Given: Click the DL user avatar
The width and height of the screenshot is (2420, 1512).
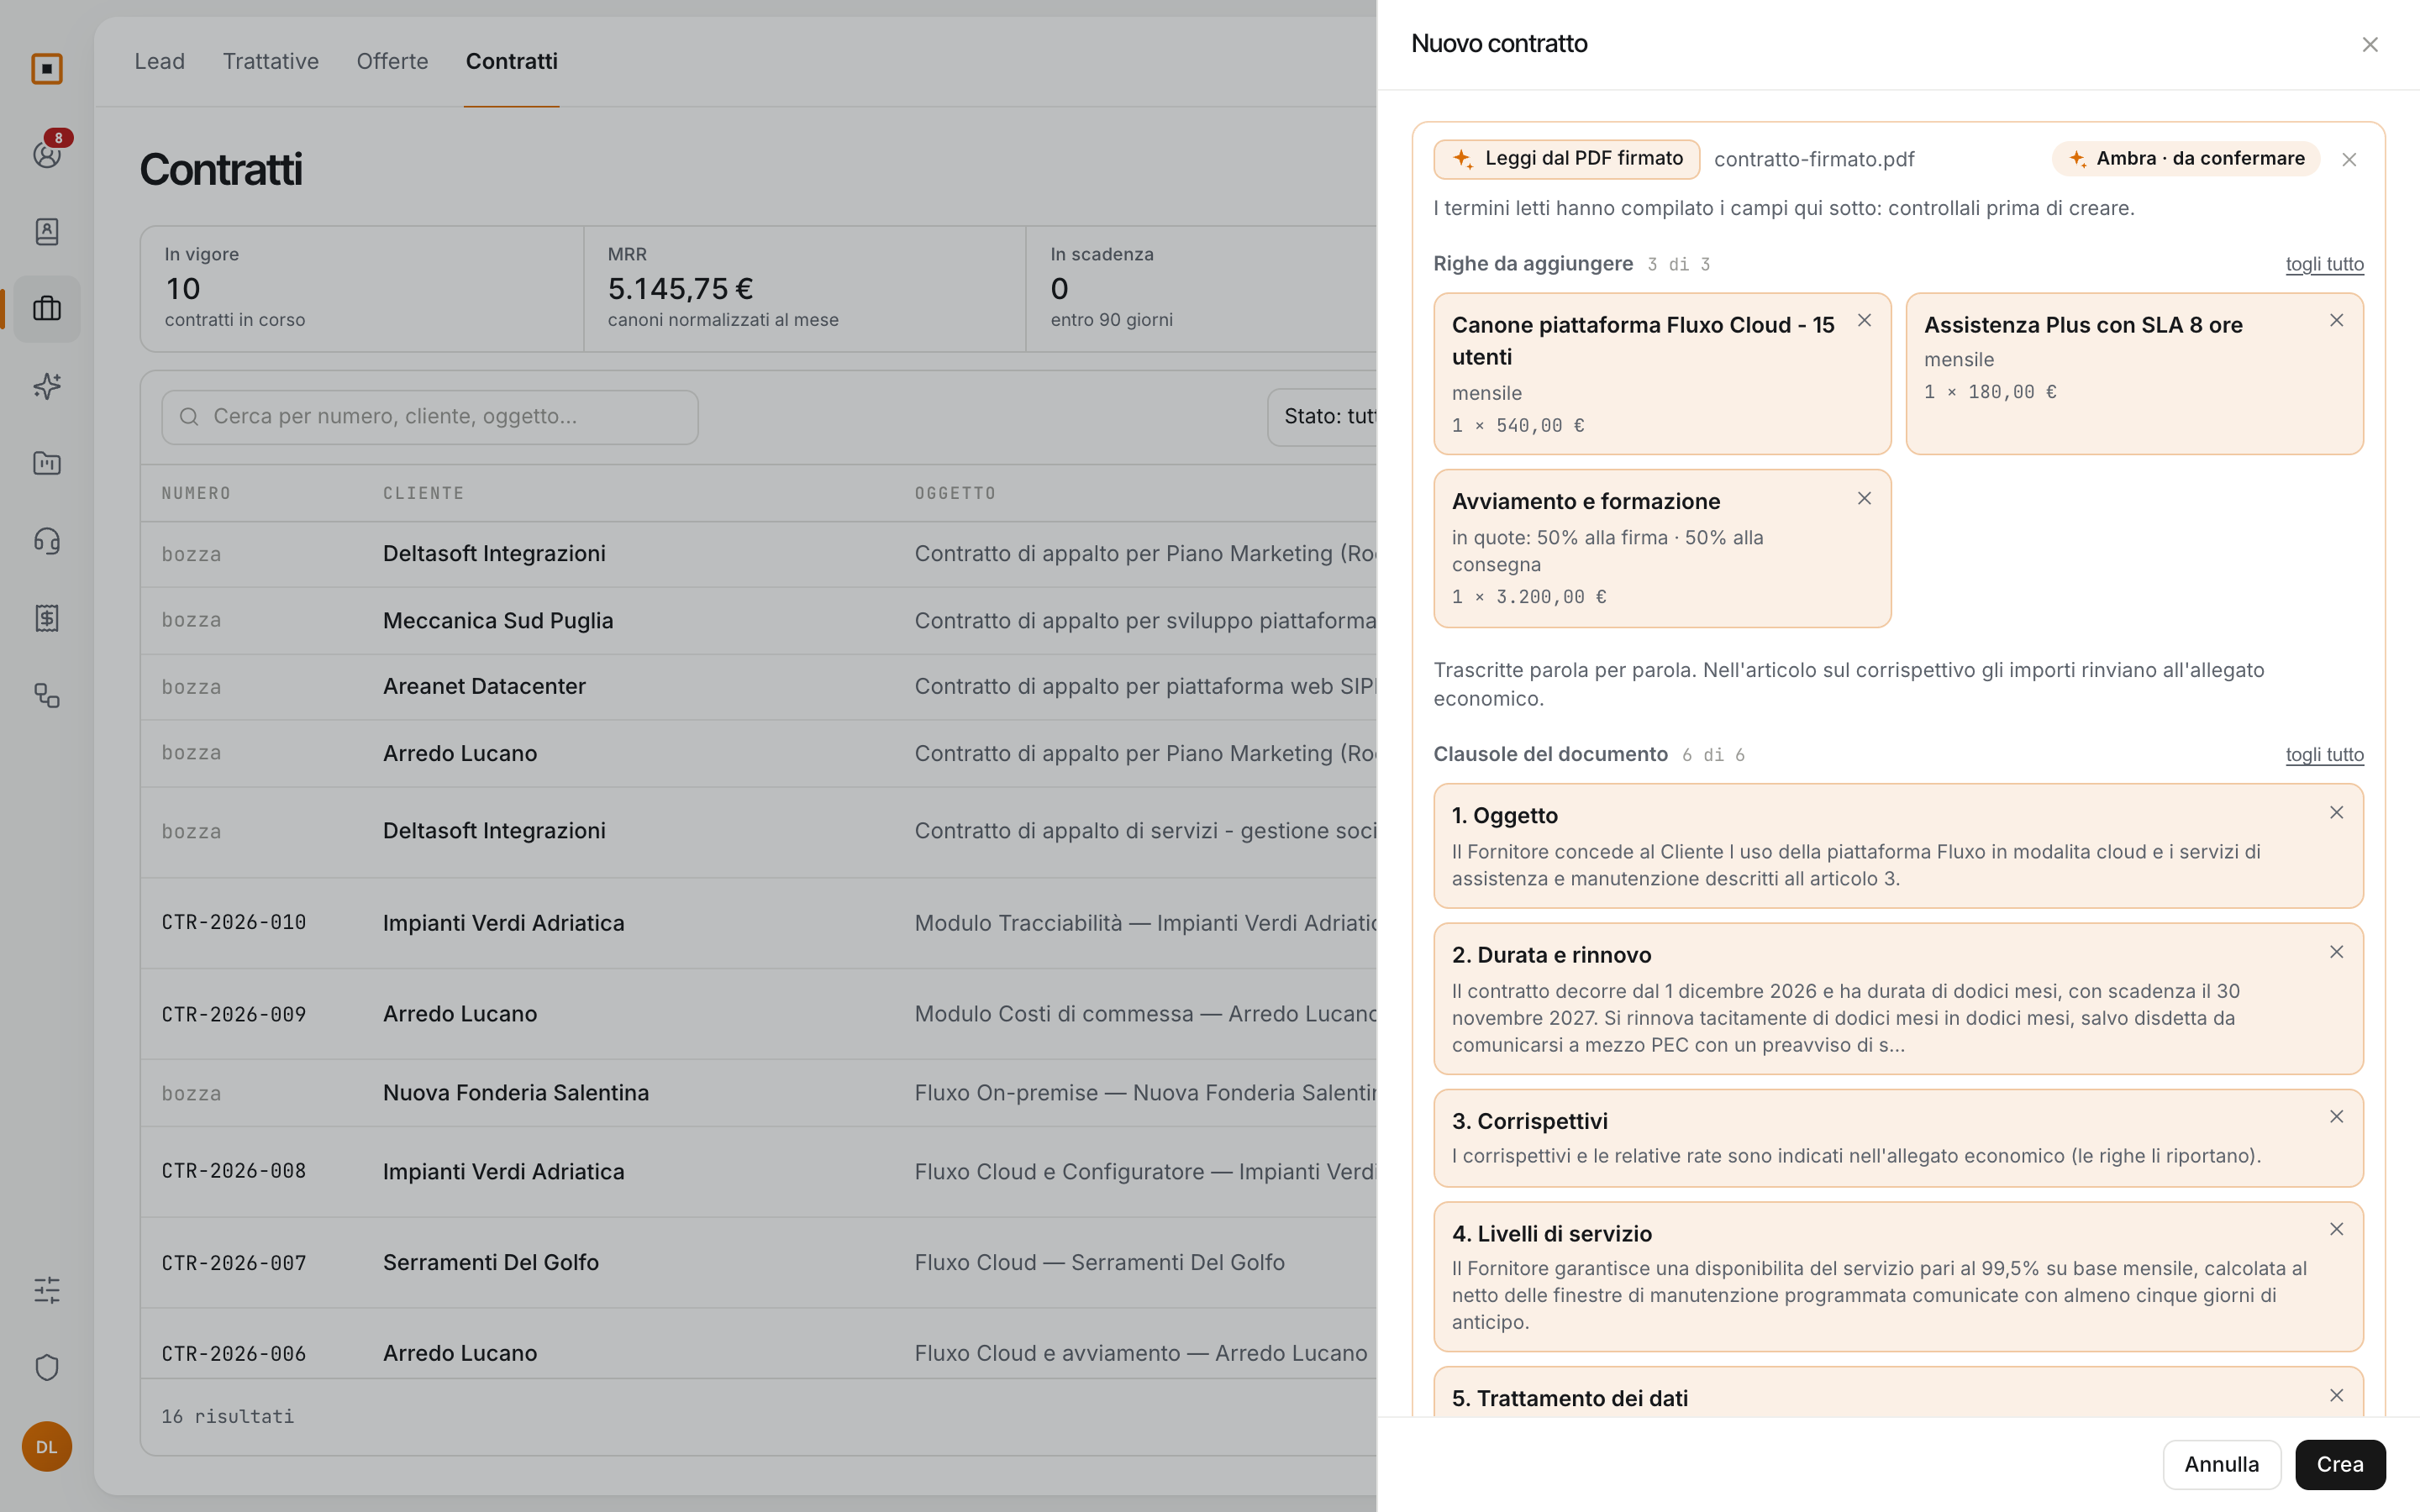Looking at the screenshot, I should pyautogui.click(x=47, y=1446).
